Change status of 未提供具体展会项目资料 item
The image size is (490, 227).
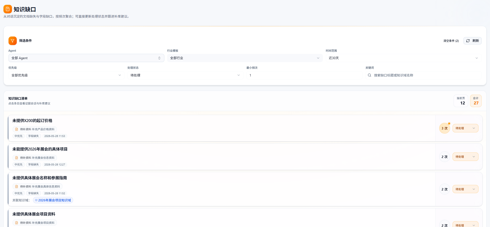coord(465,225)
